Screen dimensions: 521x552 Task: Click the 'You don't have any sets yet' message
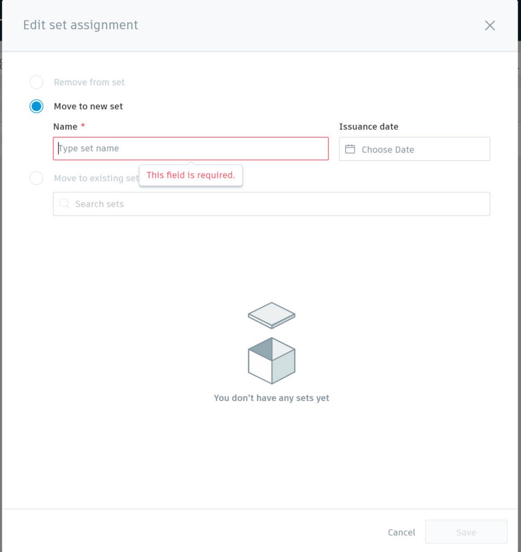(x=272, y=398)
